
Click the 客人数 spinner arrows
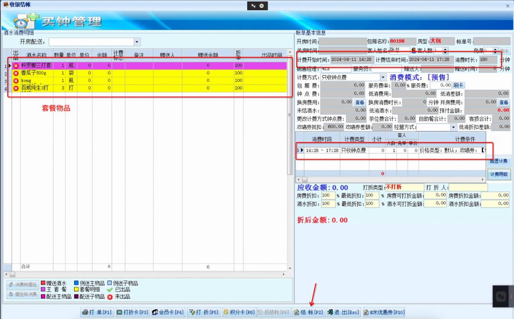pyautogui.click(x=446, y=50)
